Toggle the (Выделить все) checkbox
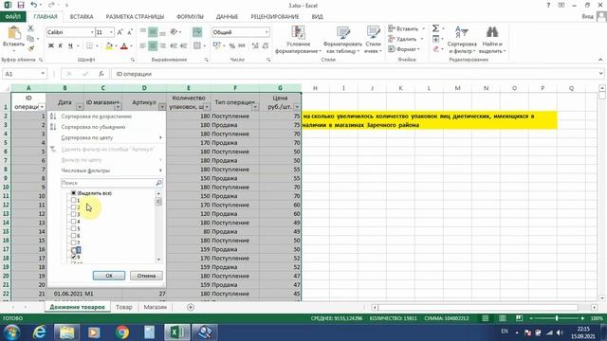607x341 pixels. coord(74,193)
